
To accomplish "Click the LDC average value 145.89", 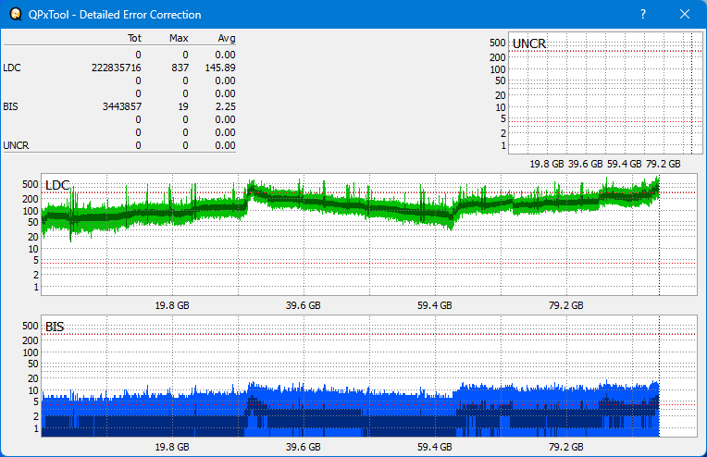I will [x=220, y=68].
